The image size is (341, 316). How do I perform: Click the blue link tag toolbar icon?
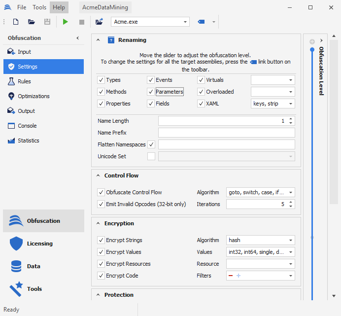coord(201,22)
